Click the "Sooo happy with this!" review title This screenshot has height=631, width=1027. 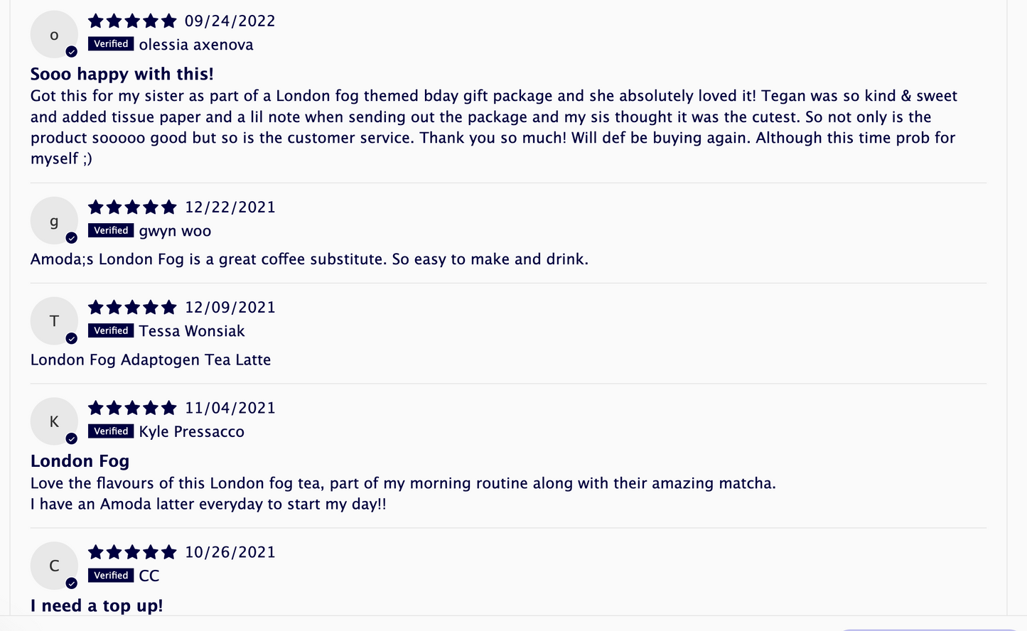[122, 74]
